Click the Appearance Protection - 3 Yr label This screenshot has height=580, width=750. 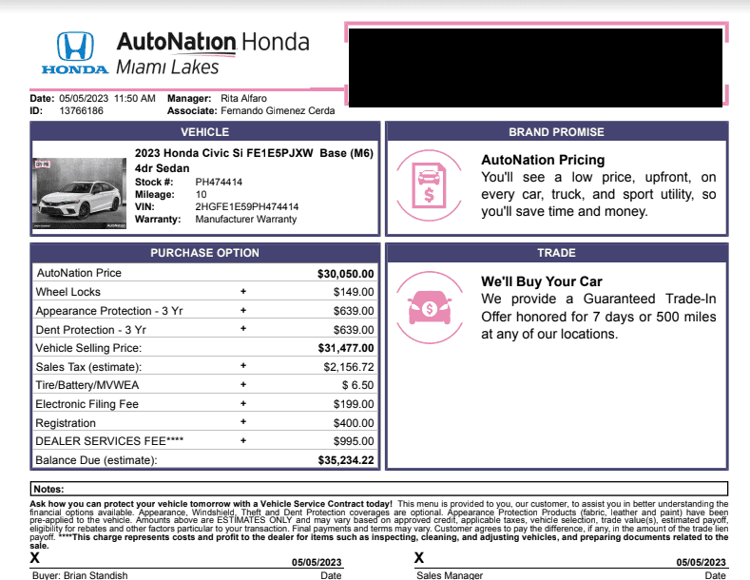click(109, 311)
